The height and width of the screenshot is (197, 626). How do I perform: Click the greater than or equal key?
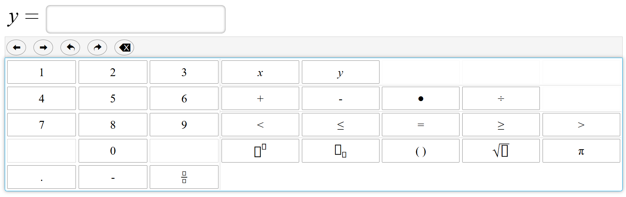501,125
